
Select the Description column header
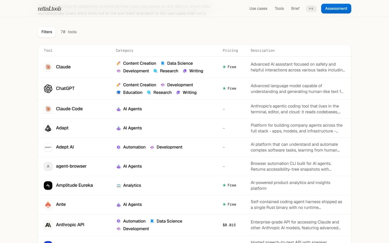point(263,51)
